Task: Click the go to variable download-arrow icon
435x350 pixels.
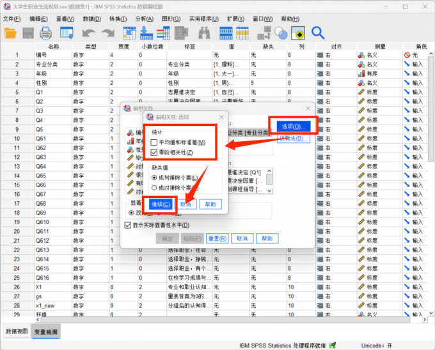Action: [x=146, y=33]
